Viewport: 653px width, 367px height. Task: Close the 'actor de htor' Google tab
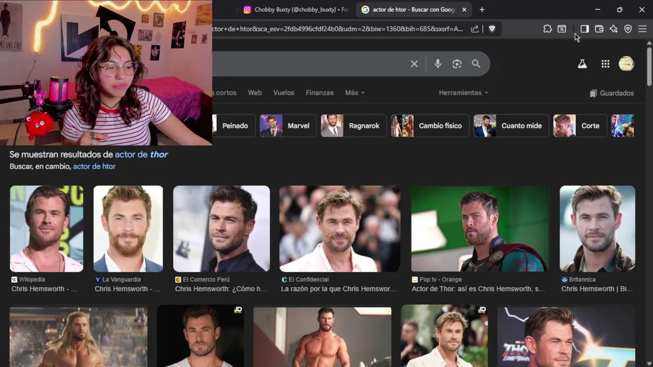point(464,10)
